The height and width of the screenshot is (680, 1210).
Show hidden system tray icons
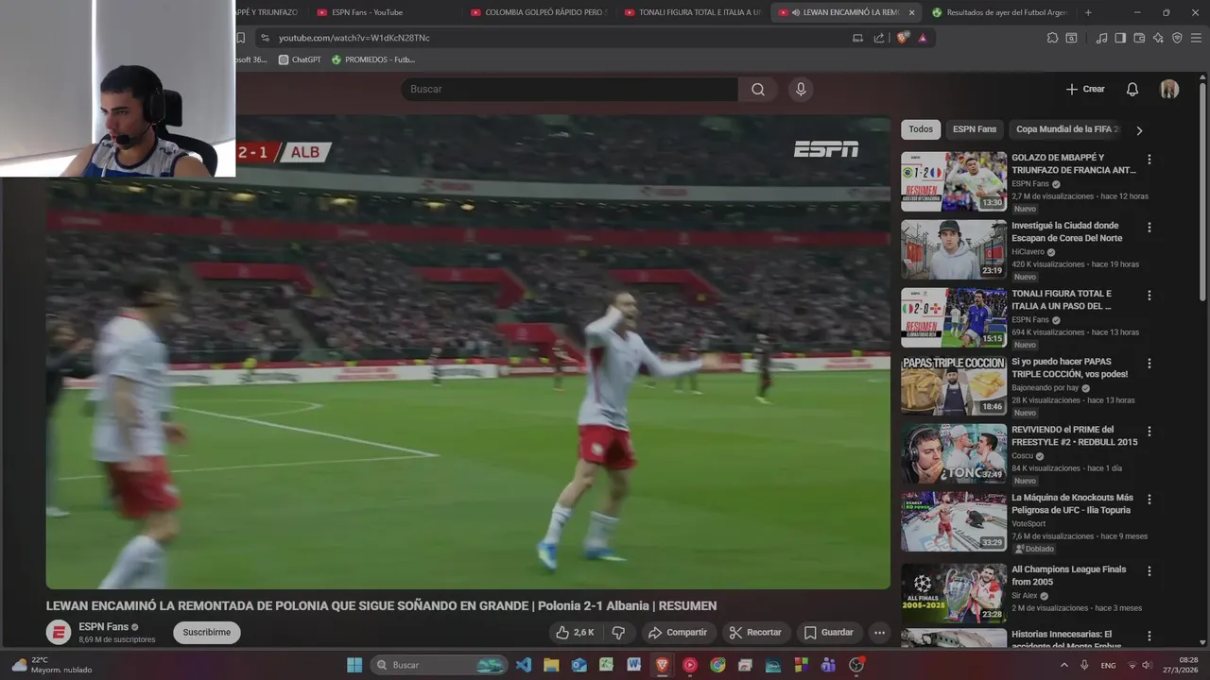1063,665
